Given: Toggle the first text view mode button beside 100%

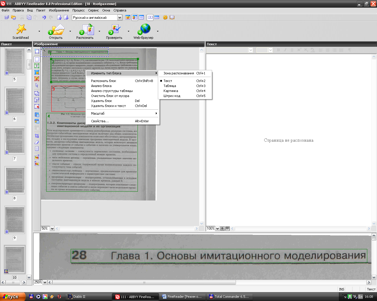Looking at the screenshot, I should click(222, 228).
